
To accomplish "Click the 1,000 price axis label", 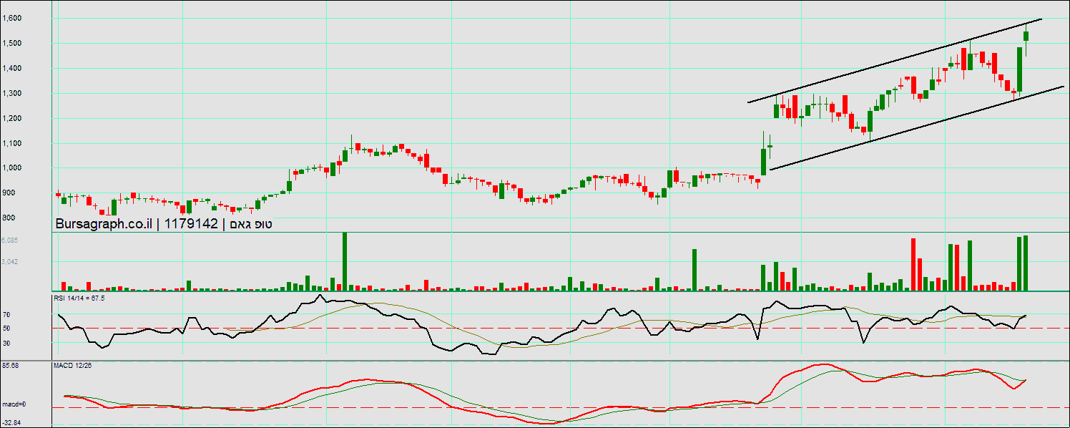I will [x=12, y=168].
